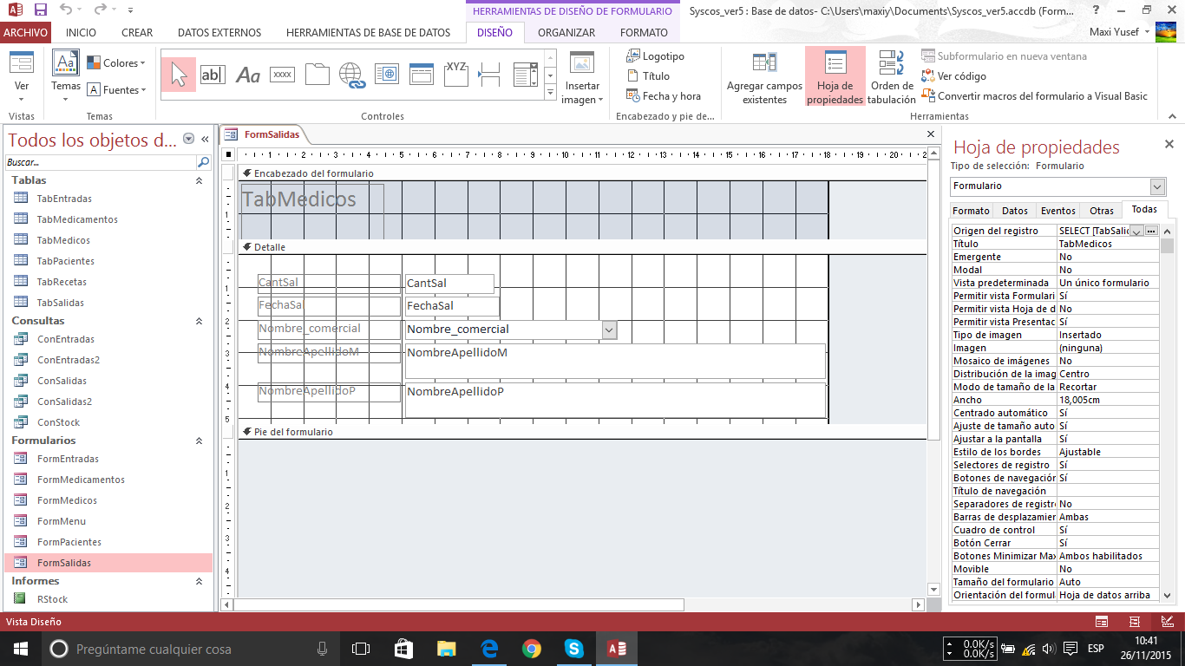Switch to property sheet Eventos tab
1185x666 pixels.
[1057, 211]
